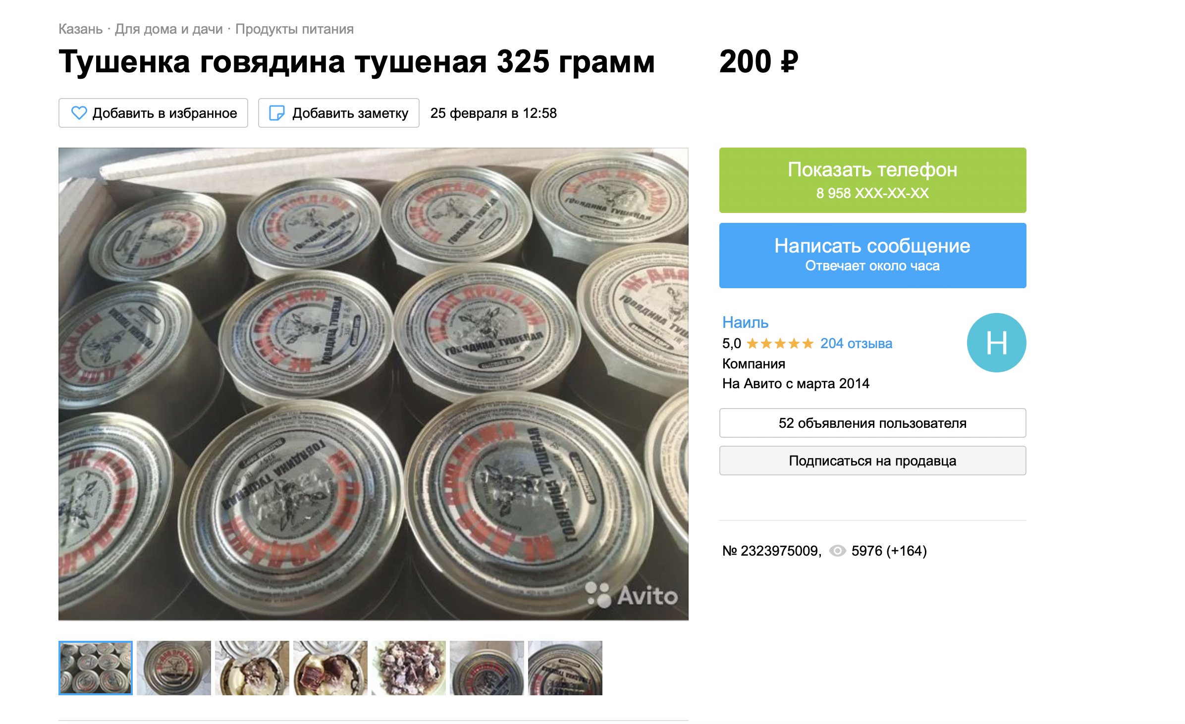
Task: Open the main photo of tushenka cans
Action: pyautogui.click(x=374, y=384)
